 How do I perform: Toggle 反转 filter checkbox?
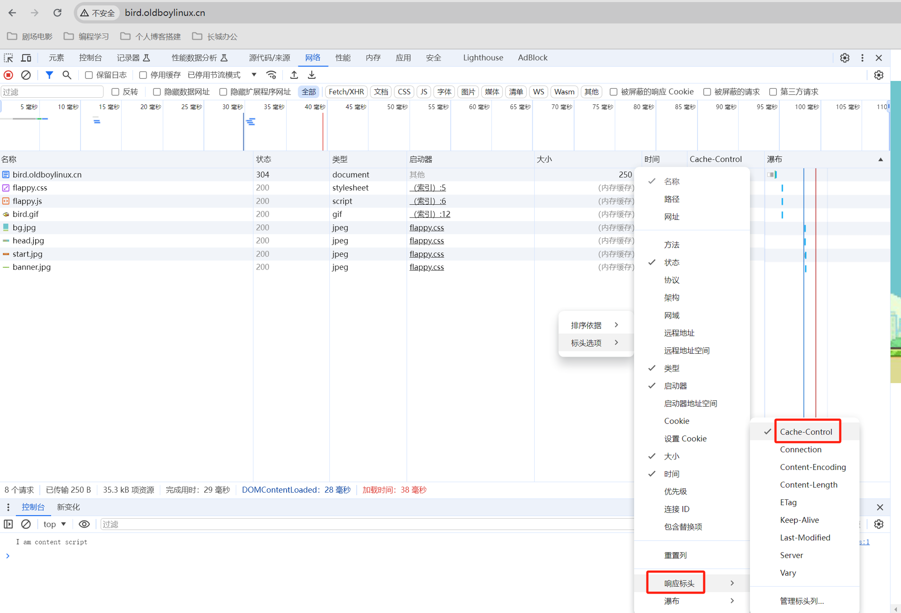(x=115, y=92)
